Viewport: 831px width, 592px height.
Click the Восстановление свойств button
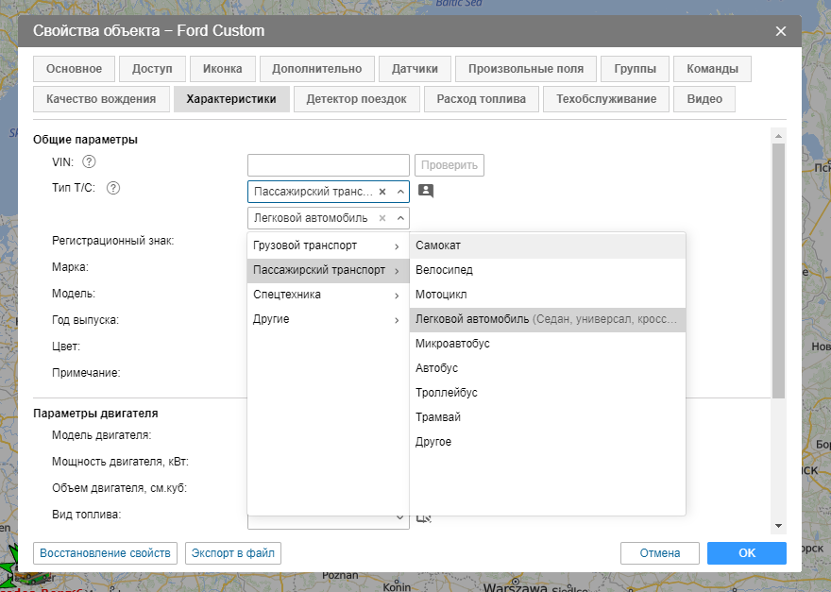coord(105,553)
